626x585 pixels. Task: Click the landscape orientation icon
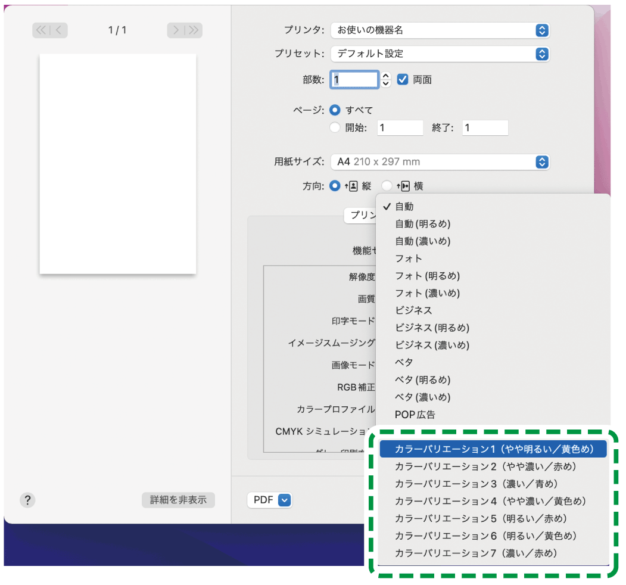click(405, 186)
